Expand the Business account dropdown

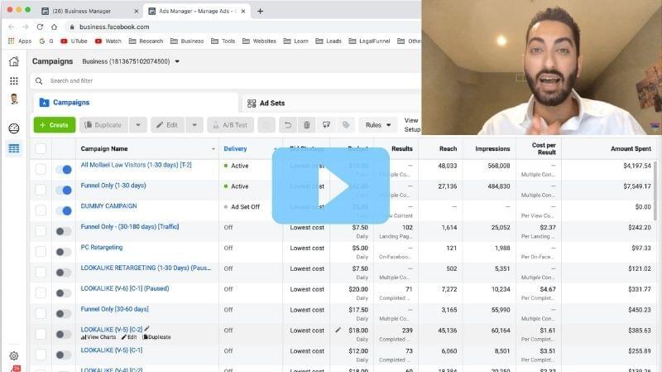[x=177, y=61]
